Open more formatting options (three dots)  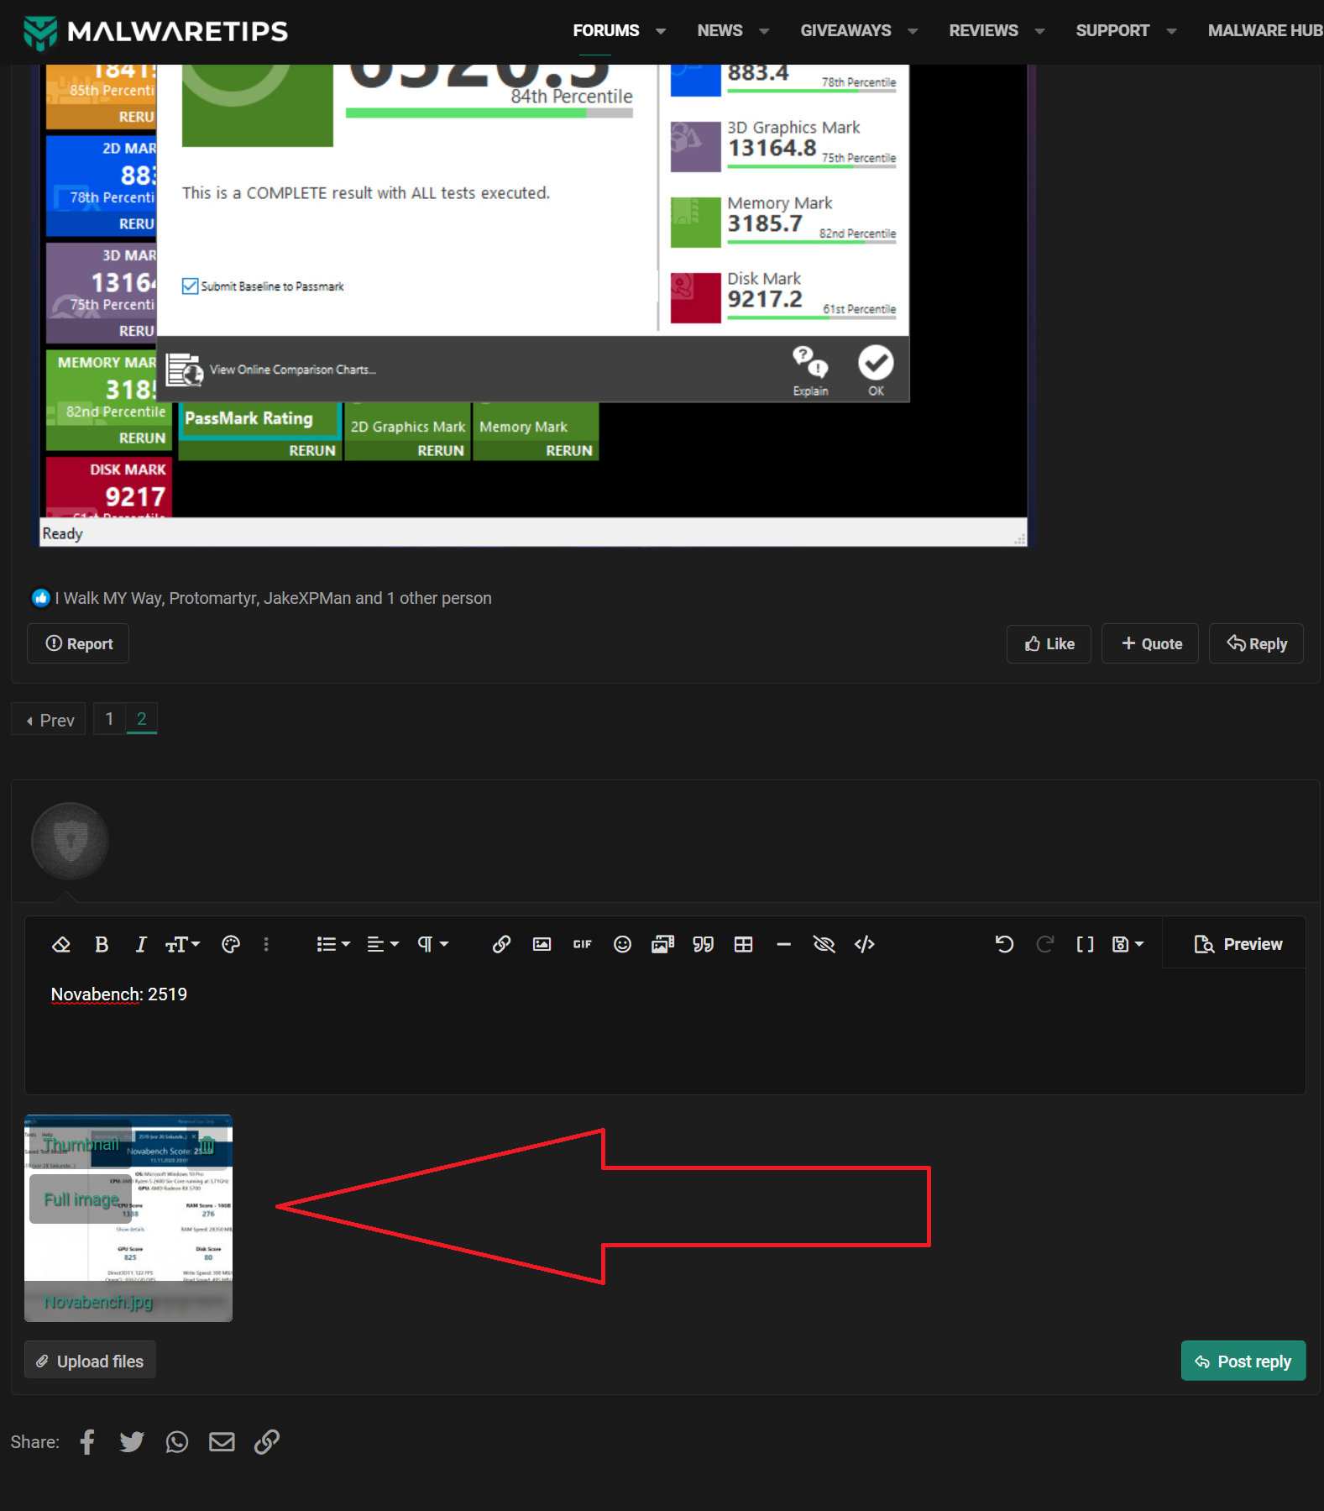pos(266,945)
